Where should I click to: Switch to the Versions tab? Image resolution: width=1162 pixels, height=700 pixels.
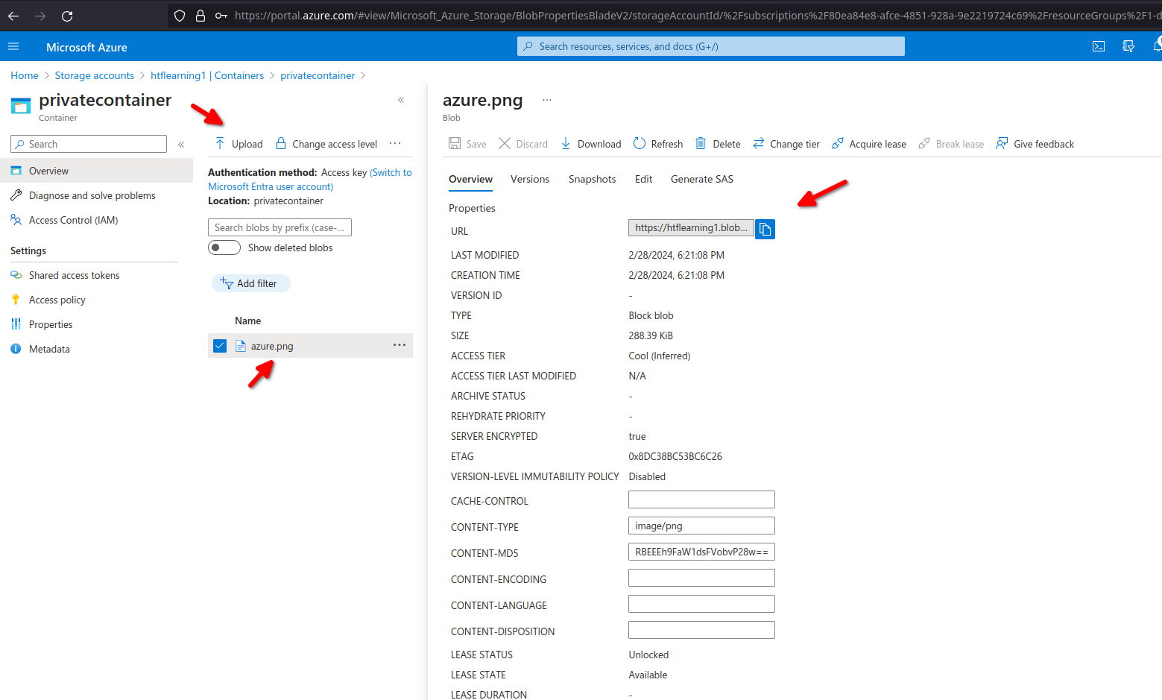click(529, 179)
